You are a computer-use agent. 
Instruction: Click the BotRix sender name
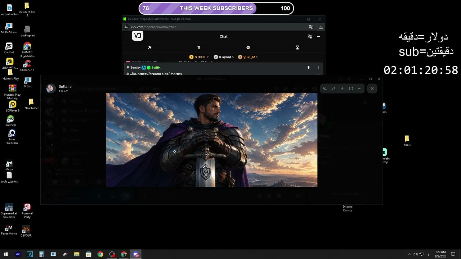(x=156, y=68)
